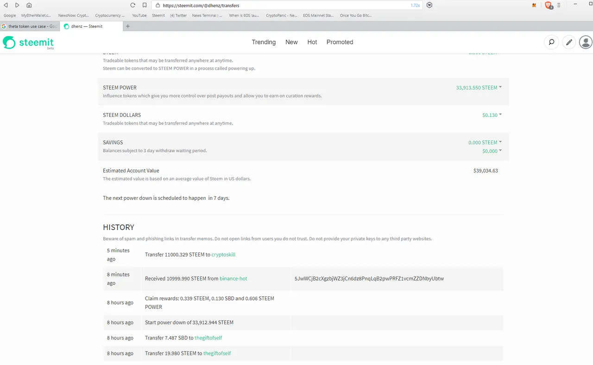Bookmark this page with the bookmark icon

145,5
